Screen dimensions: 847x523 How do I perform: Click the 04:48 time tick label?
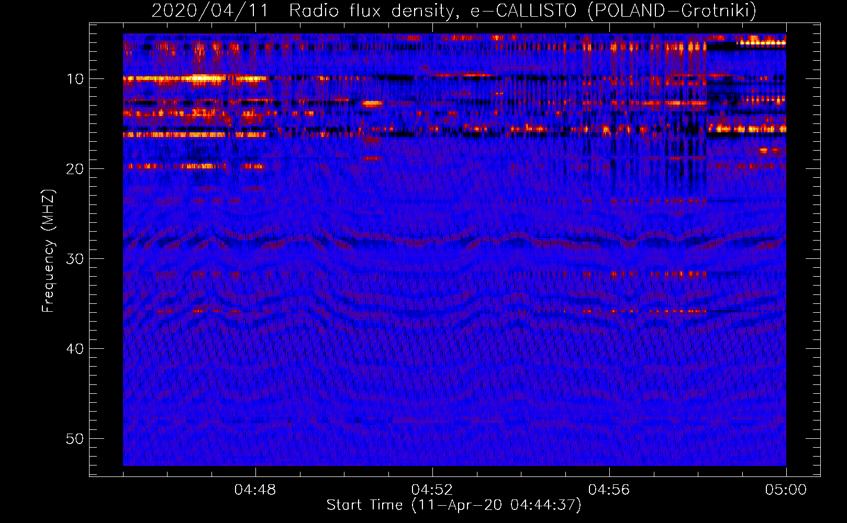255,490
